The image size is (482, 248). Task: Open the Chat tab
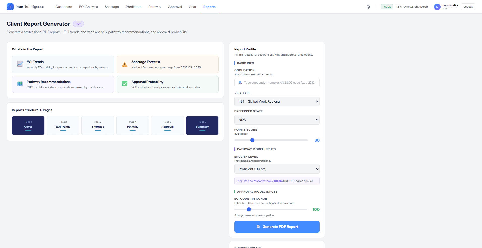(192, 7)
